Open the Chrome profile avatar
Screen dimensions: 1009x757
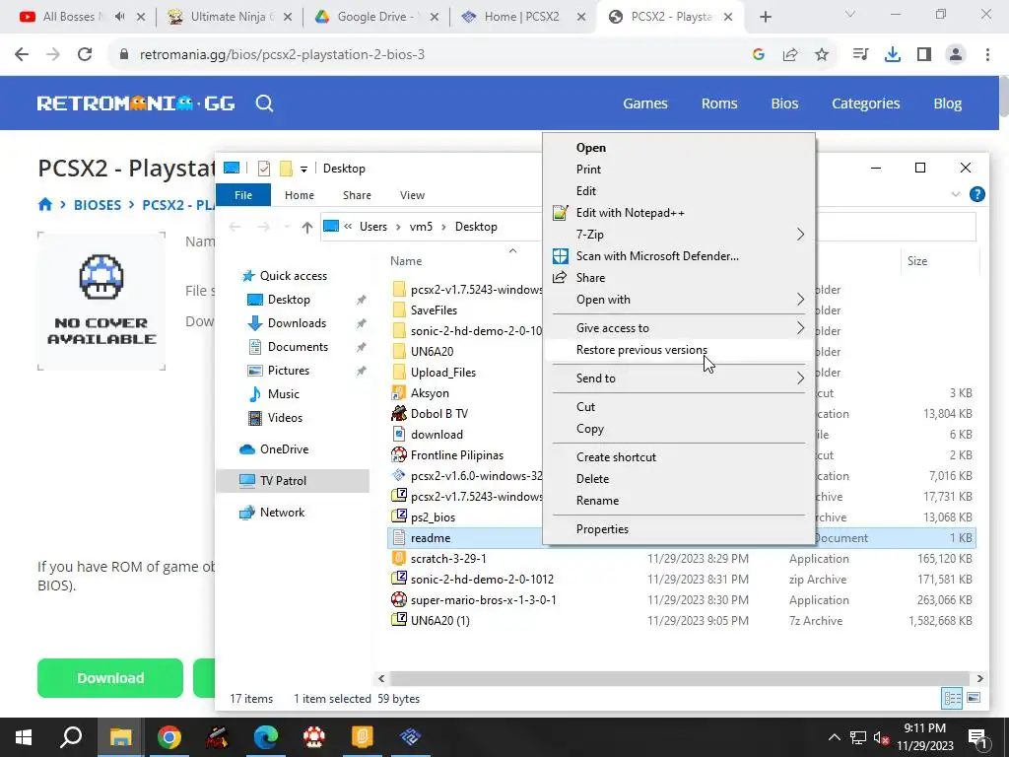956,55
